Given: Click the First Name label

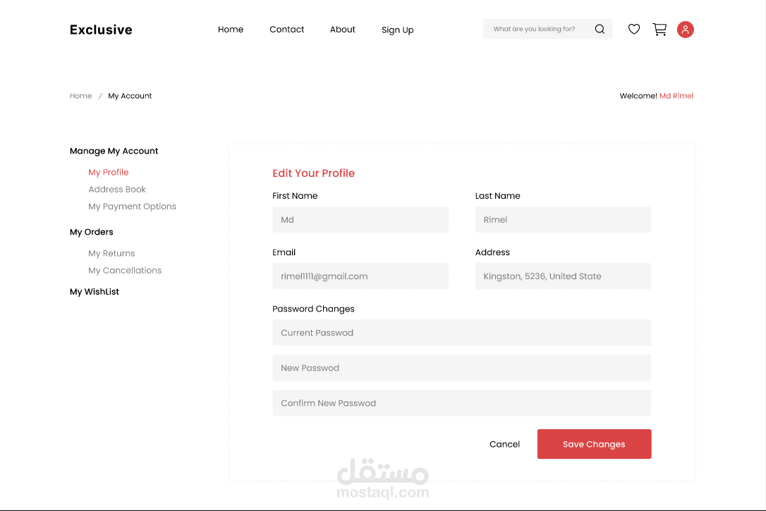Looking at the screenshot, I should pyautogui.click(x=295, y=196).
